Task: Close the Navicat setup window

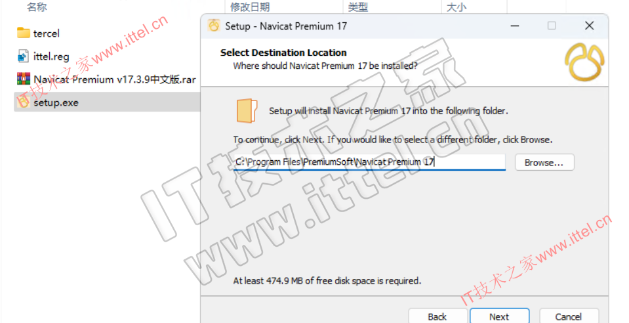Action: 589,26
